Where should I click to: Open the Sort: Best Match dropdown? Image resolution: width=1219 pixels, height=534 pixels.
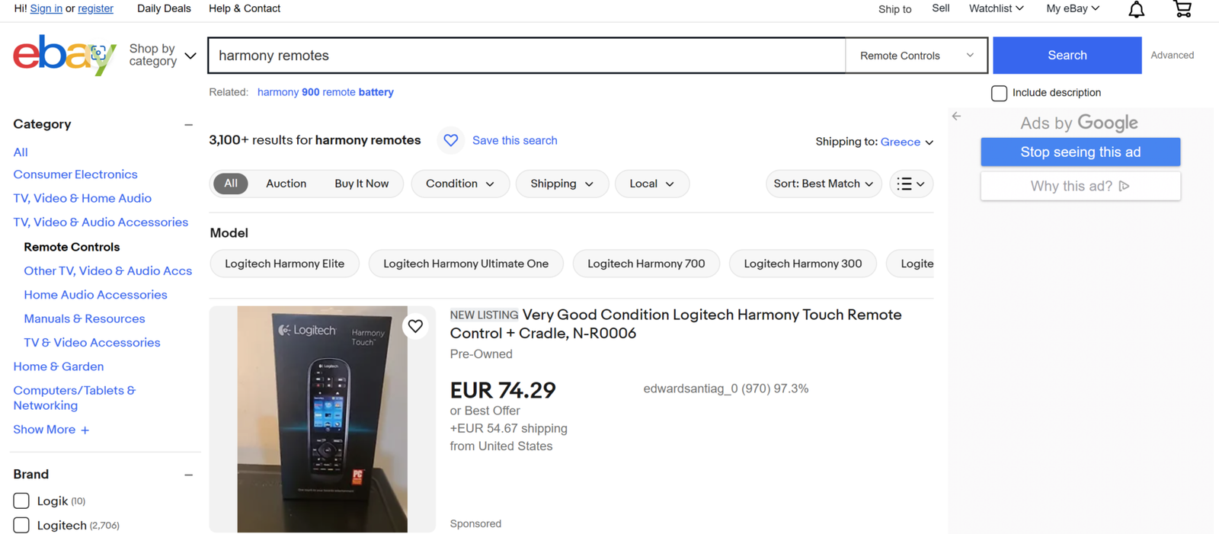click(x=823, y=184)
